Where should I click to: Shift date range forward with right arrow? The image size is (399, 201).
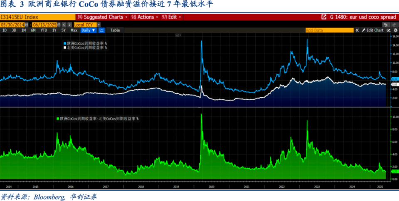69,25
